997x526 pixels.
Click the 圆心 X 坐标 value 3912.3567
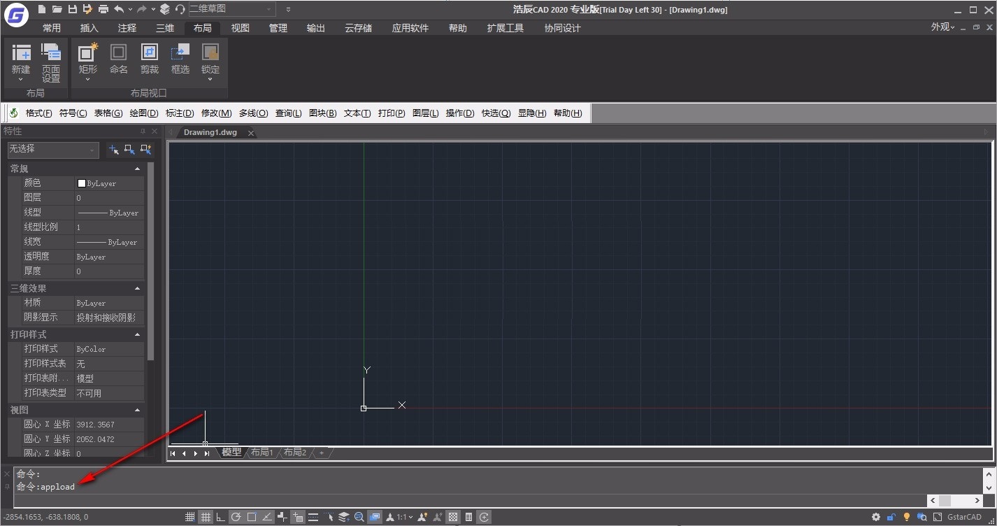tap(96, 425)
